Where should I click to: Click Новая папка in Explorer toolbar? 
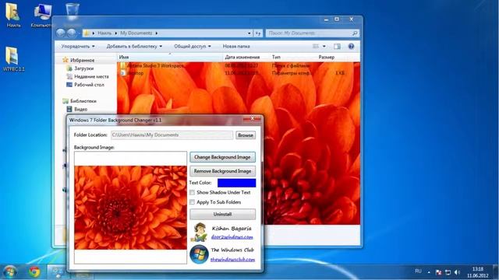point(236,47)
